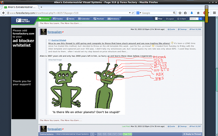Image resolution: width=218 pixels, height=136 pixels.
Task: Click Alien's Extraterrestrial Visual Systems breadcrumb
Action: tap(73, 134)
